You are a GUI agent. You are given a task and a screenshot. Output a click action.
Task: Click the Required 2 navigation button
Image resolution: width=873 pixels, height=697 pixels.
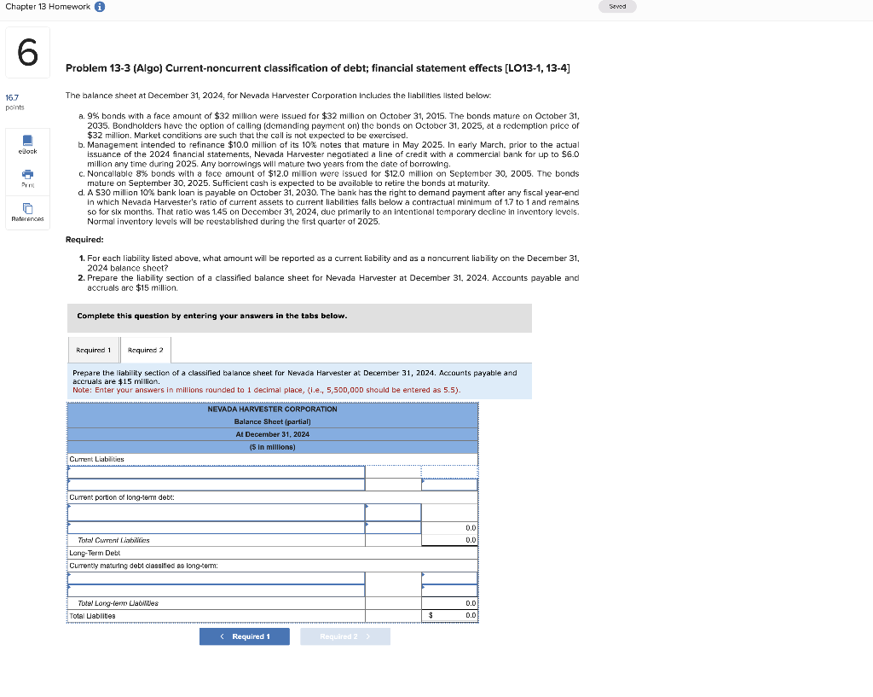click(x=344, y=636)
